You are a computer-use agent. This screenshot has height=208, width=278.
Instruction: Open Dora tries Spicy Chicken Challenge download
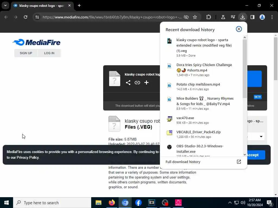201,70
